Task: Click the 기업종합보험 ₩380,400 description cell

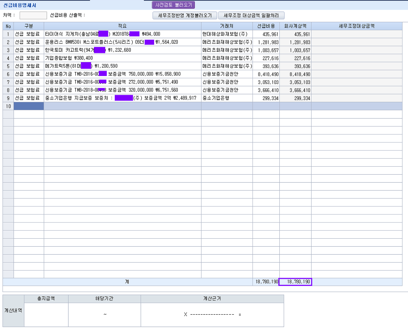Action: click(x=122, y=58)
